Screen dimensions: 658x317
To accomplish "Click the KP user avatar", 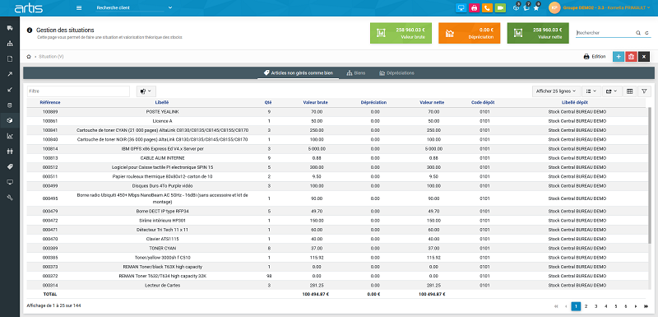I will point(554,7).
